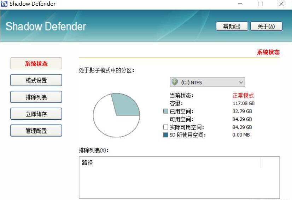Image resolution: width=292 pixels, height=200 pixels.
Task: Click the white 实际可用空间 legend box
Action: (165, 127)
